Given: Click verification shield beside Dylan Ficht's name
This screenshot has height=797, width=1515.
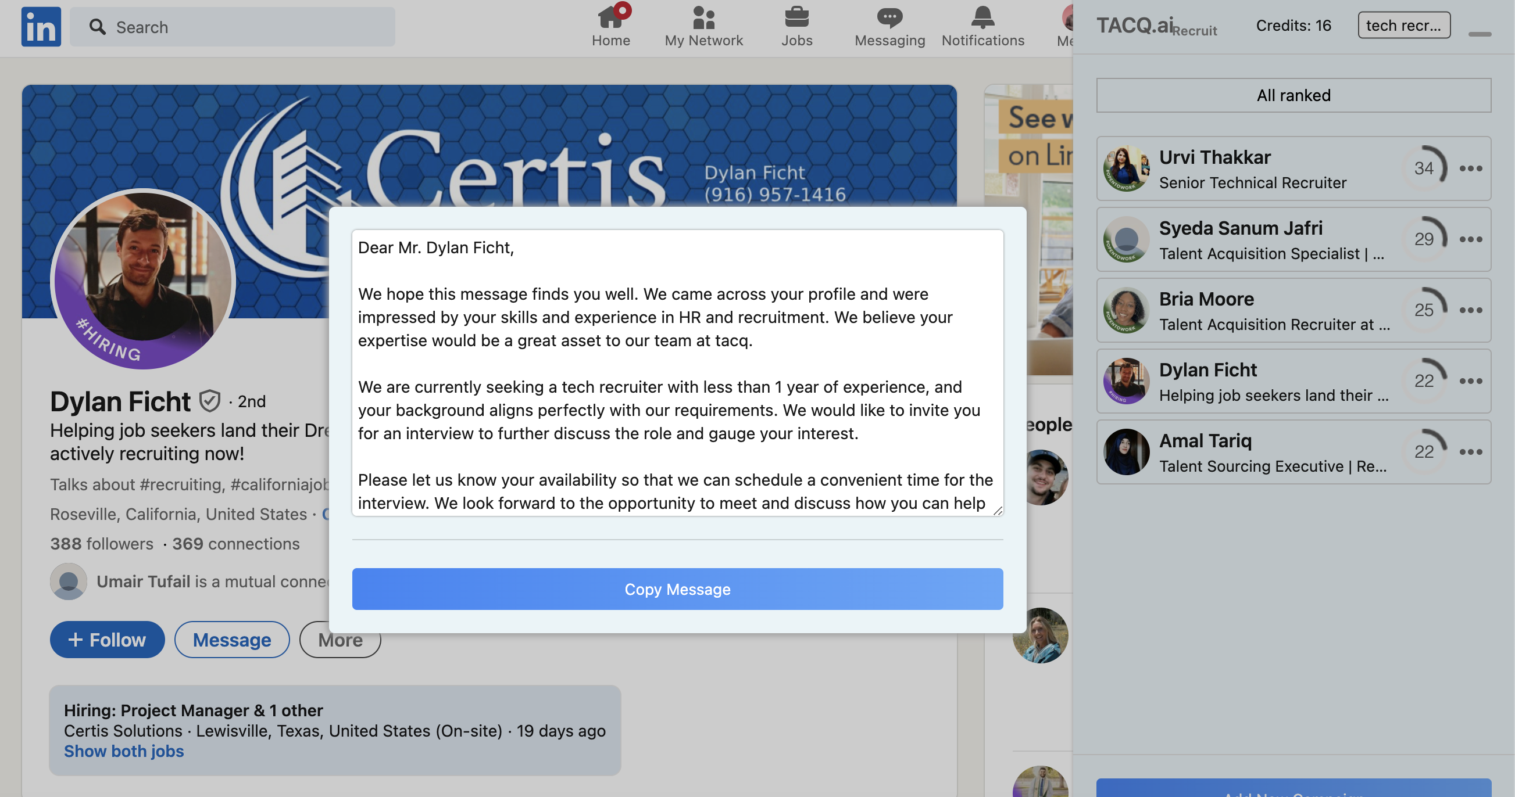Looking at the screenshot, I should (209, 401).
